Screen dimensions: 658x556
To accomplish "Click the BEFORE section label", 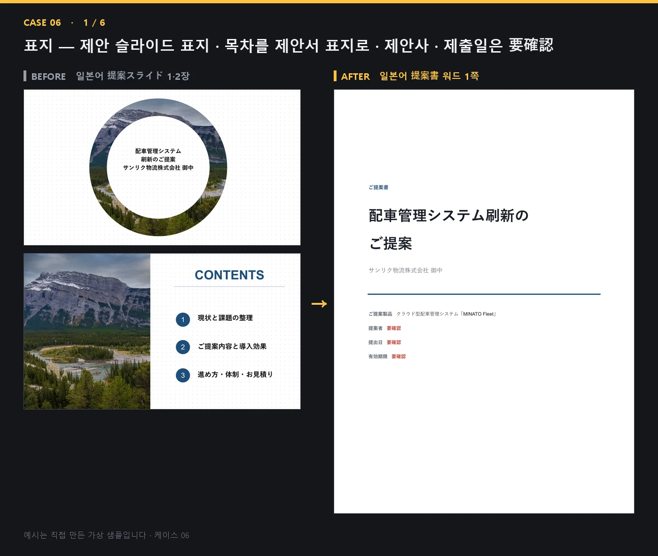I will 48,76.
